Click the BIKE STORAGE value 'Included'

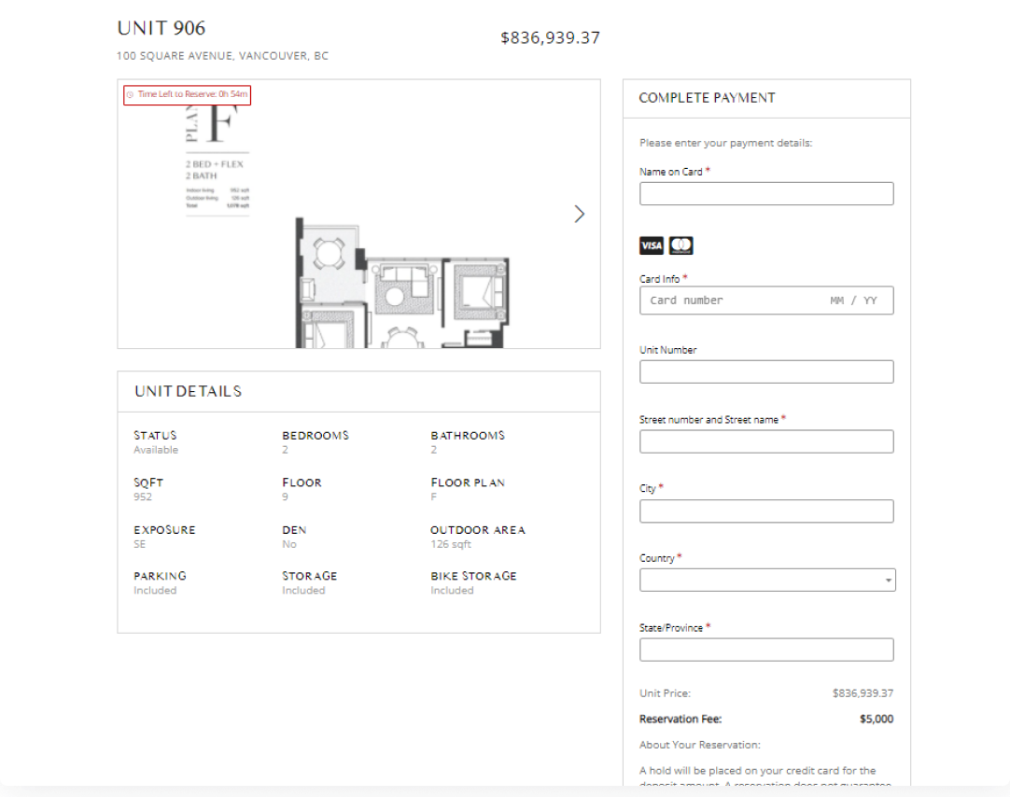tap(452, 591)
